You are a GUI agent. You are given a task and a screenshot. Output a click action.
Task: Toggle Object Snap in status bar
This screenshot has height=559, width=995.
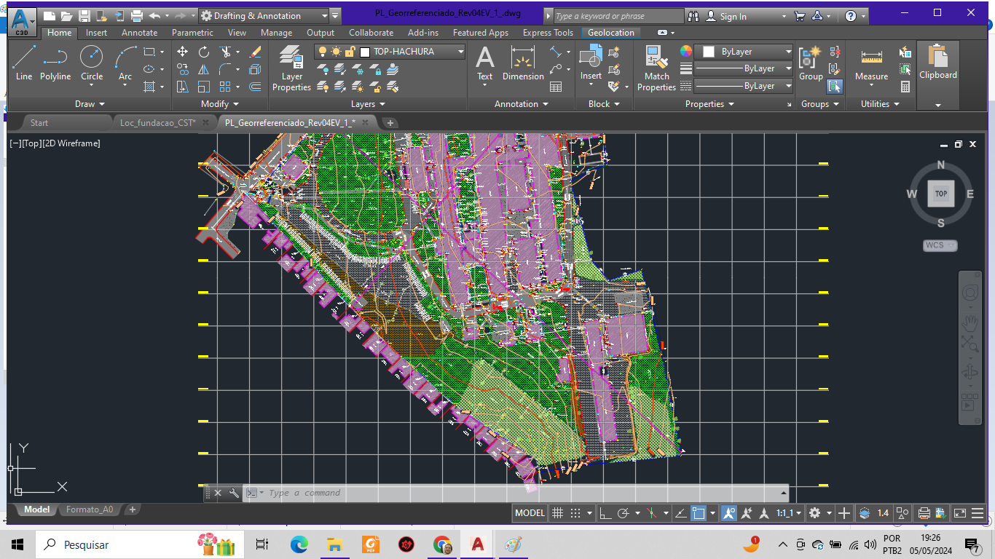coord(698,513)
